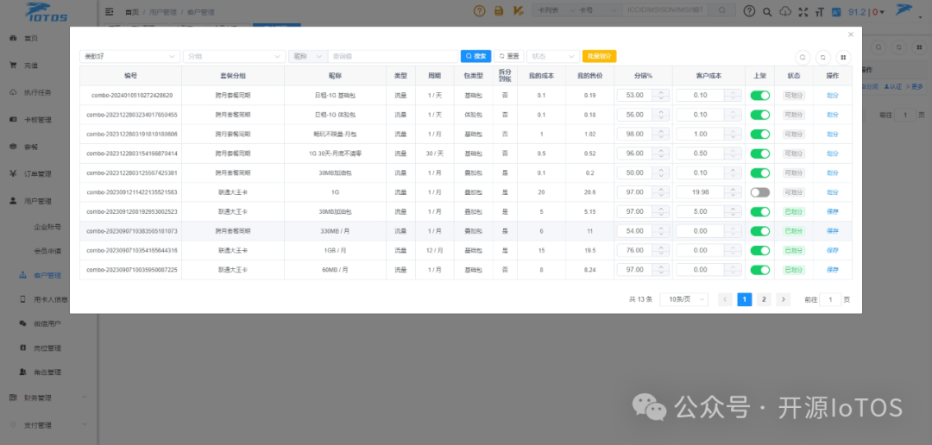Click the orange printer icon in header
Image resolution: width=932 pixels, height=445 pixels.
pyautogui.click(x=500, y=10)
